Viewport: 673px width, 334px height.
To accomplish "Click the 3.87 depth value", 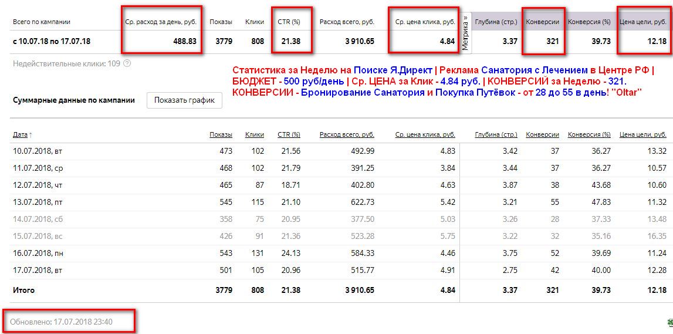I will [x=510, y=185].
